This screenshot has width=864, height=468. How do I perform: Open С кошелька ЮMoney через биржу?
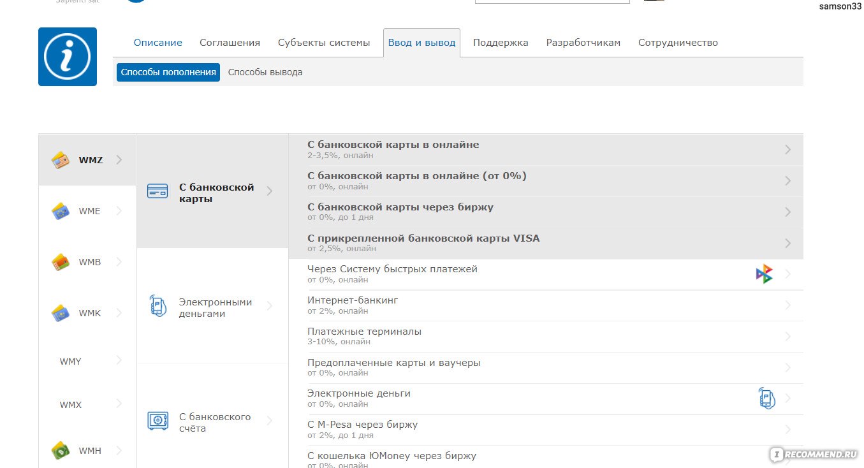tap(546, 458)
